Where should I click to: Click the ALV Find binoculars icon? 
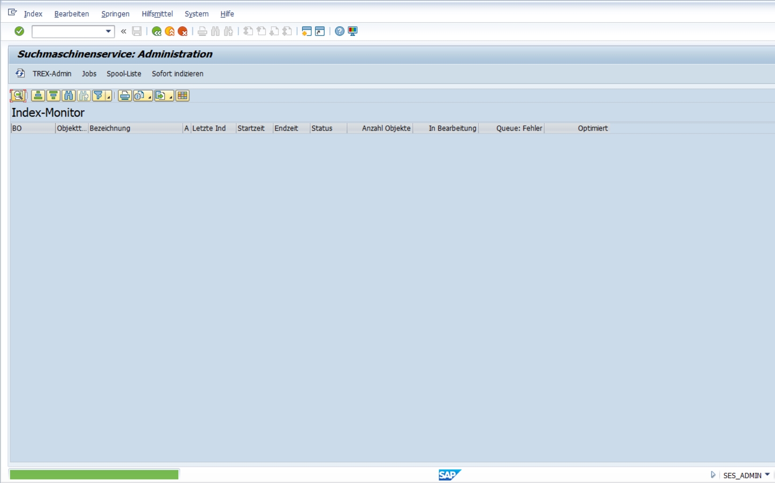pos(69,96)
